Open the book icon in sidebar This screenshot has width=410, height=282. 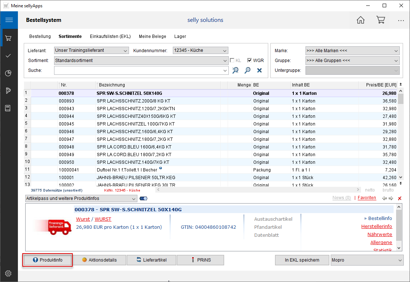(x=8, y=108)
